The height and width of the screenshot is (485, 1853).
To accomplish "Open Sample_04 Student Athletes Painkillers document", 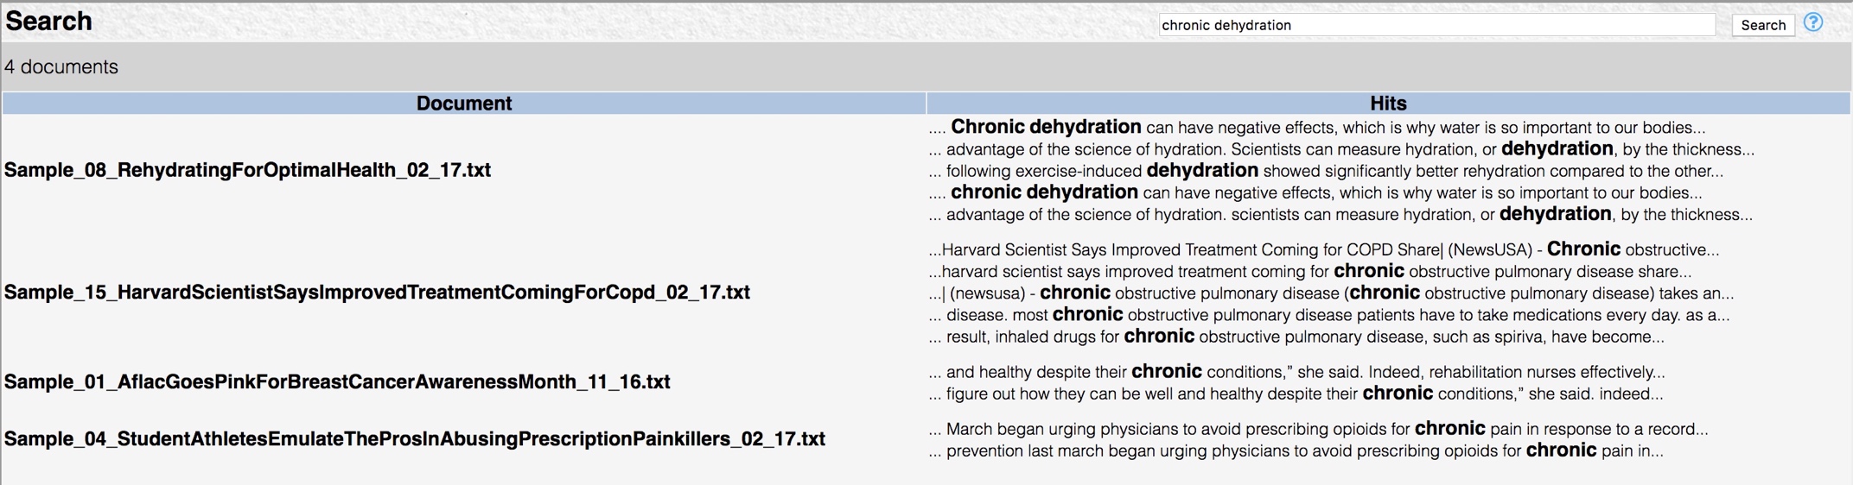I will [x=414, y=438].
